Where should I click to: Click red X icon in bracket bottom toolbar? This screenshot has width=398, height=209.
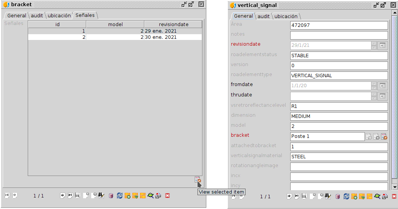point(167,196)
